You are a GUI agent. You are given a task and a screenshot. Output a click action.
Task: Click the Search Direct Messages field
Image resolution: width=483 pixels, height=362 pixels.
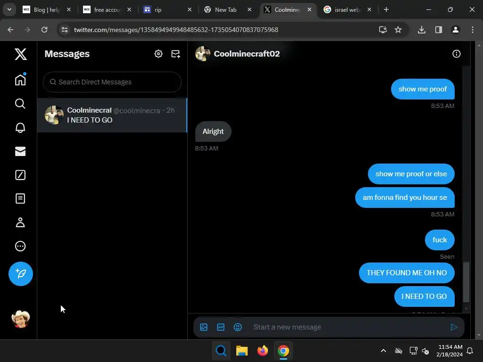coord(112,82)
